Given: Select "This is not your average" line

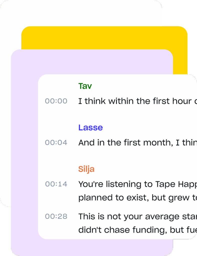Looking at the screenshot, I should (135, 216).
